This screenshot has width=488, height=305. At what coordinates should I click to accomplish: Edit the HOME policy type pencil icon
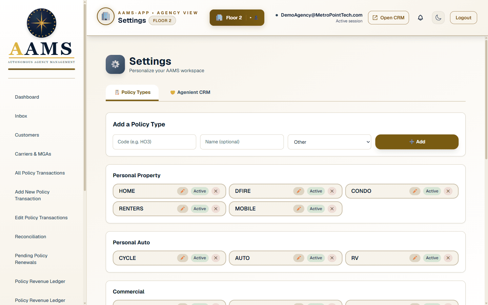182,191
